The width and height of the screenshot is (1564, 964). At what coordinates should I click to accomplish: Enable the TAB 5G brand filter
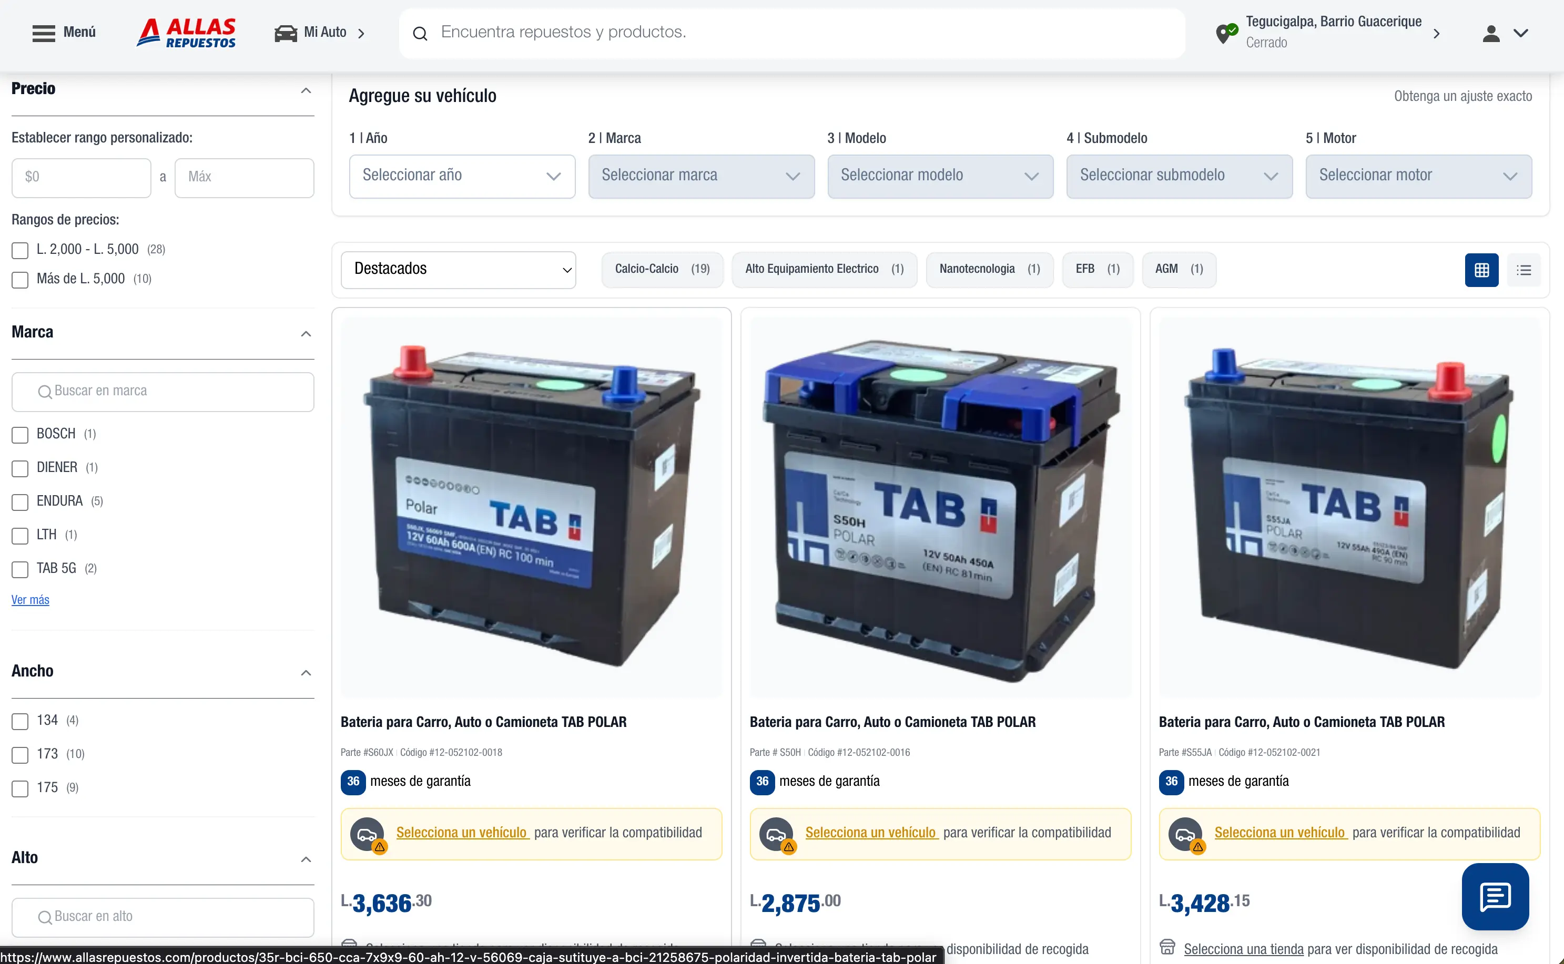pos(20,569)
